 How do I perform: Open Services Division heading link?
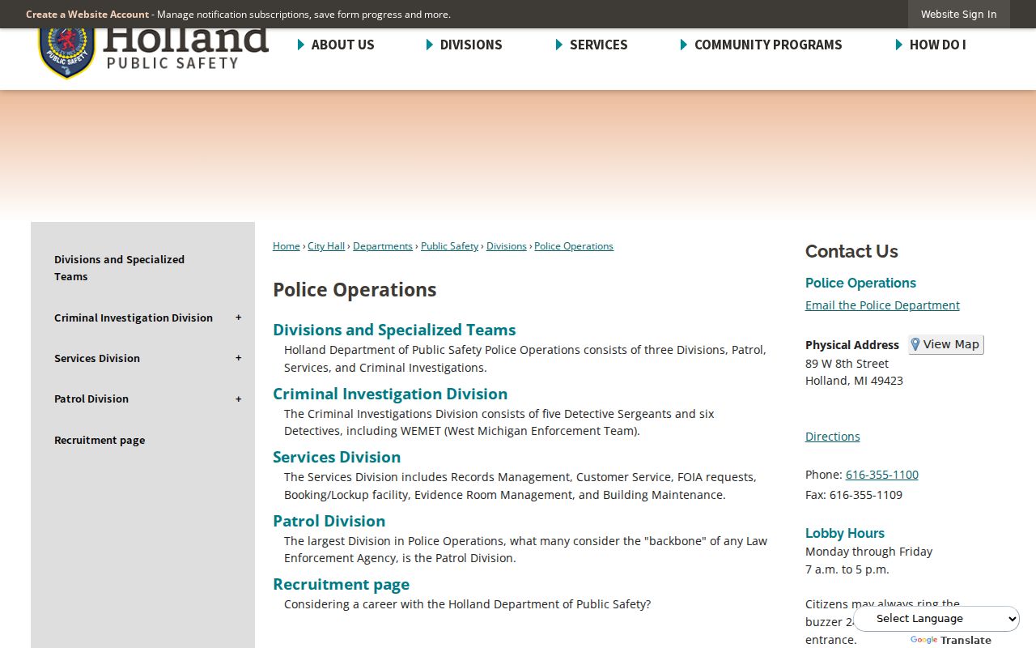pyautogui.click(x=337, y=457)
